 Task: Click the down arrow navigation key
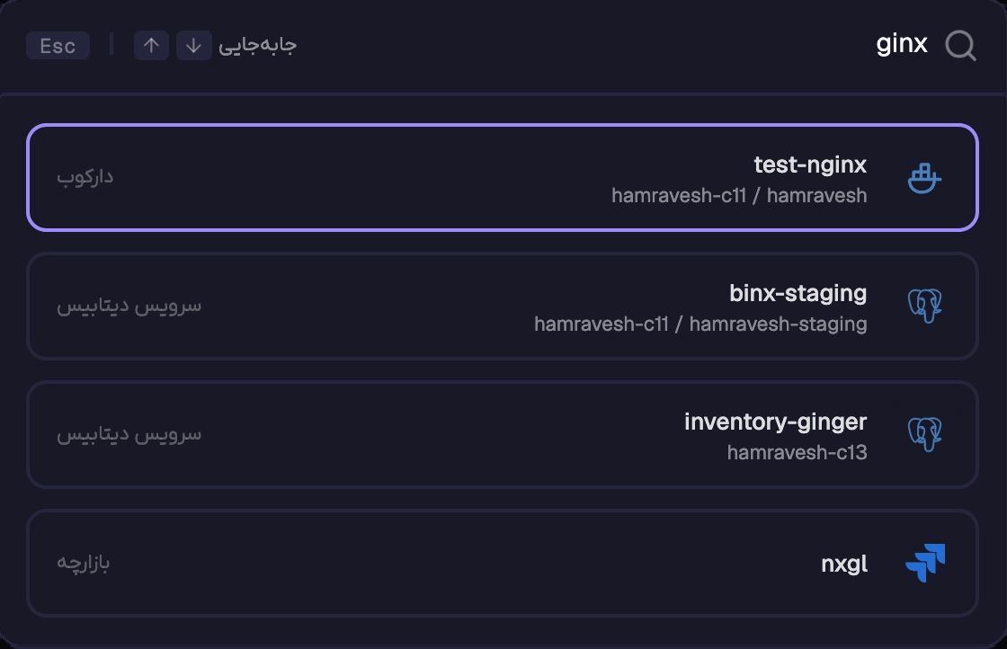[194, 46]
